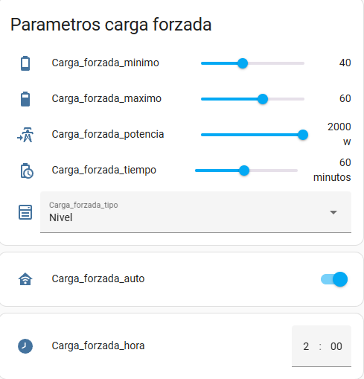Click the empty battery icon for Carga_forzada_minimo

coord(25,63)
